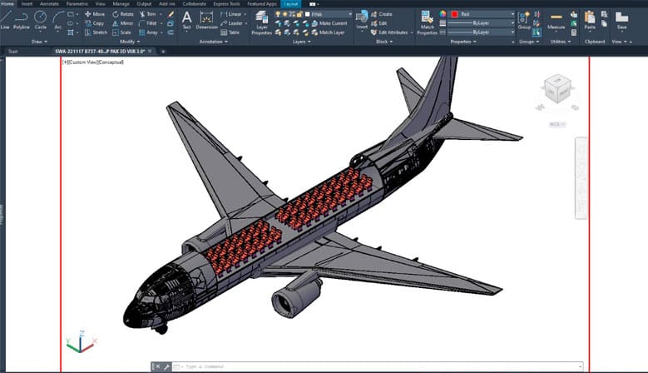648x373 pixels.
Task: Select the Measure utility
Action: pyautogui.click(x=556, y=20)
